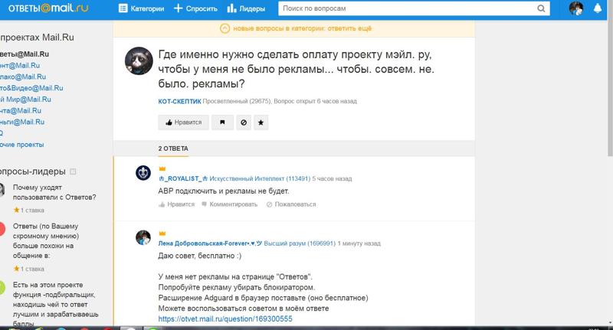Open the Облако@Mail.Ru sidebar link
Image resolution: width=613 pixels, height=330 pixels.
(x=23, y=77)
